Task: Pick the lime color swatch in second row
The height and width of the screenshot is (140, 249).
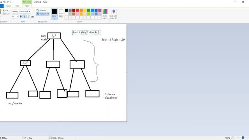Action: pyautogui.click(x=89, y=14)
